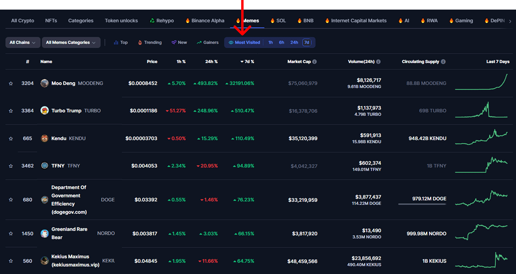Star Department Of Government Efficiency row

point(11,200)
